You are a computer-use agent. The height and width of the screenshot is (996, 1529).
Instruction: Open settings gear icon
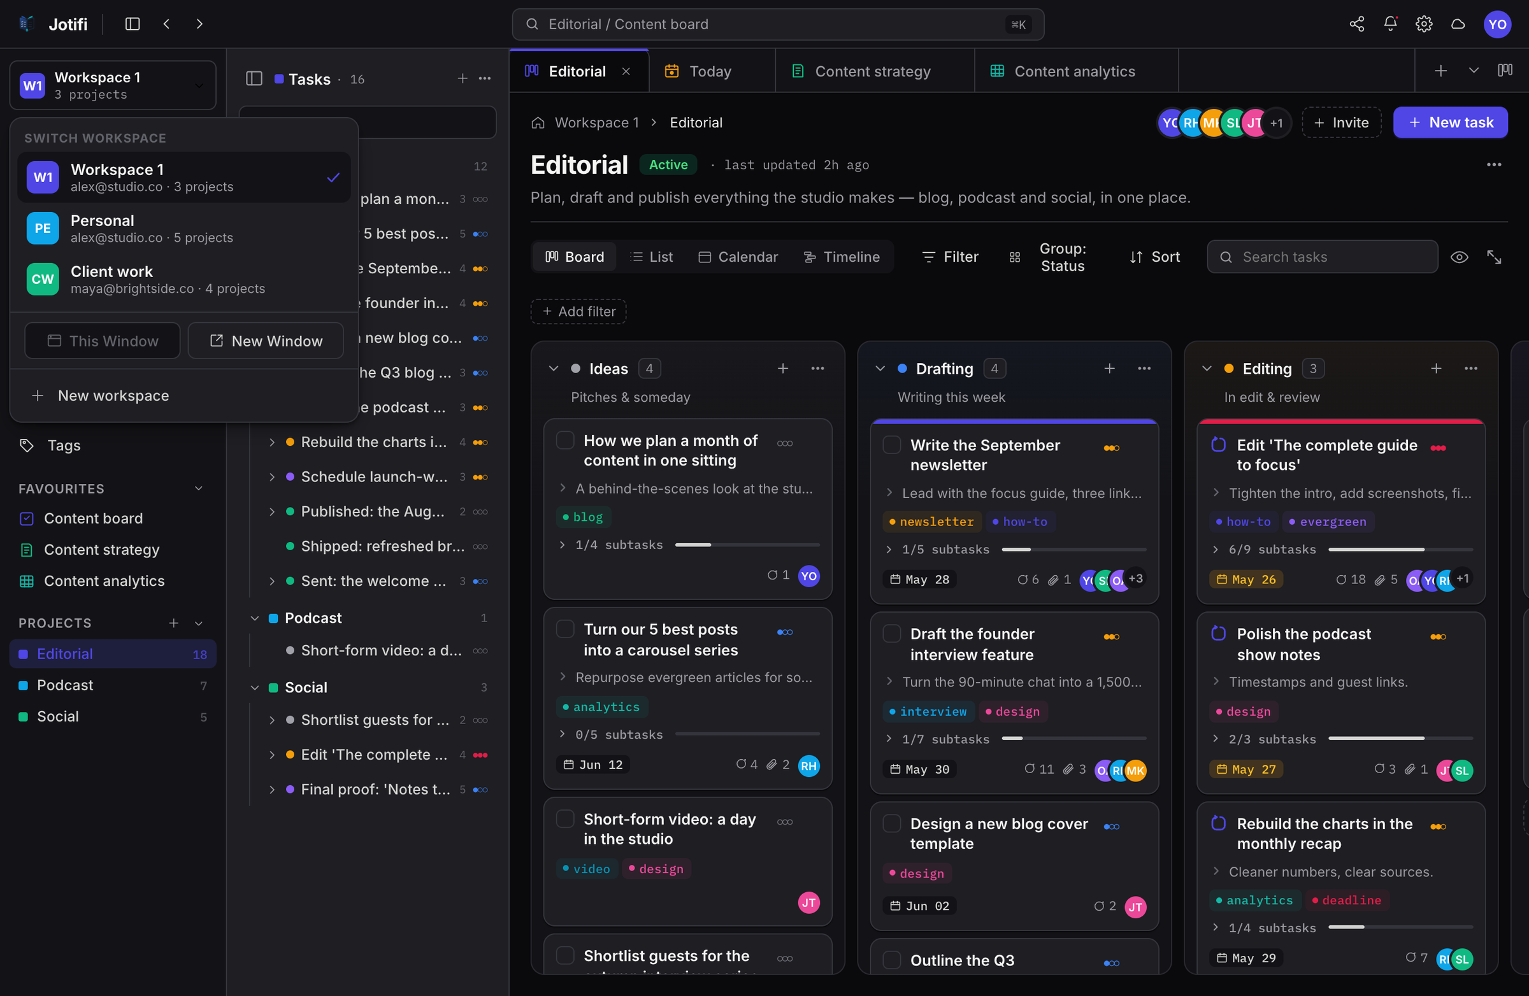coord(1424,24)
